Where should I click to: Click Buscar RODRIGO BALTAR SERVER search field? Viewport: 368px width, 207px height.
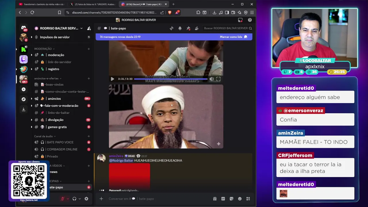click(x=228, y=28)
